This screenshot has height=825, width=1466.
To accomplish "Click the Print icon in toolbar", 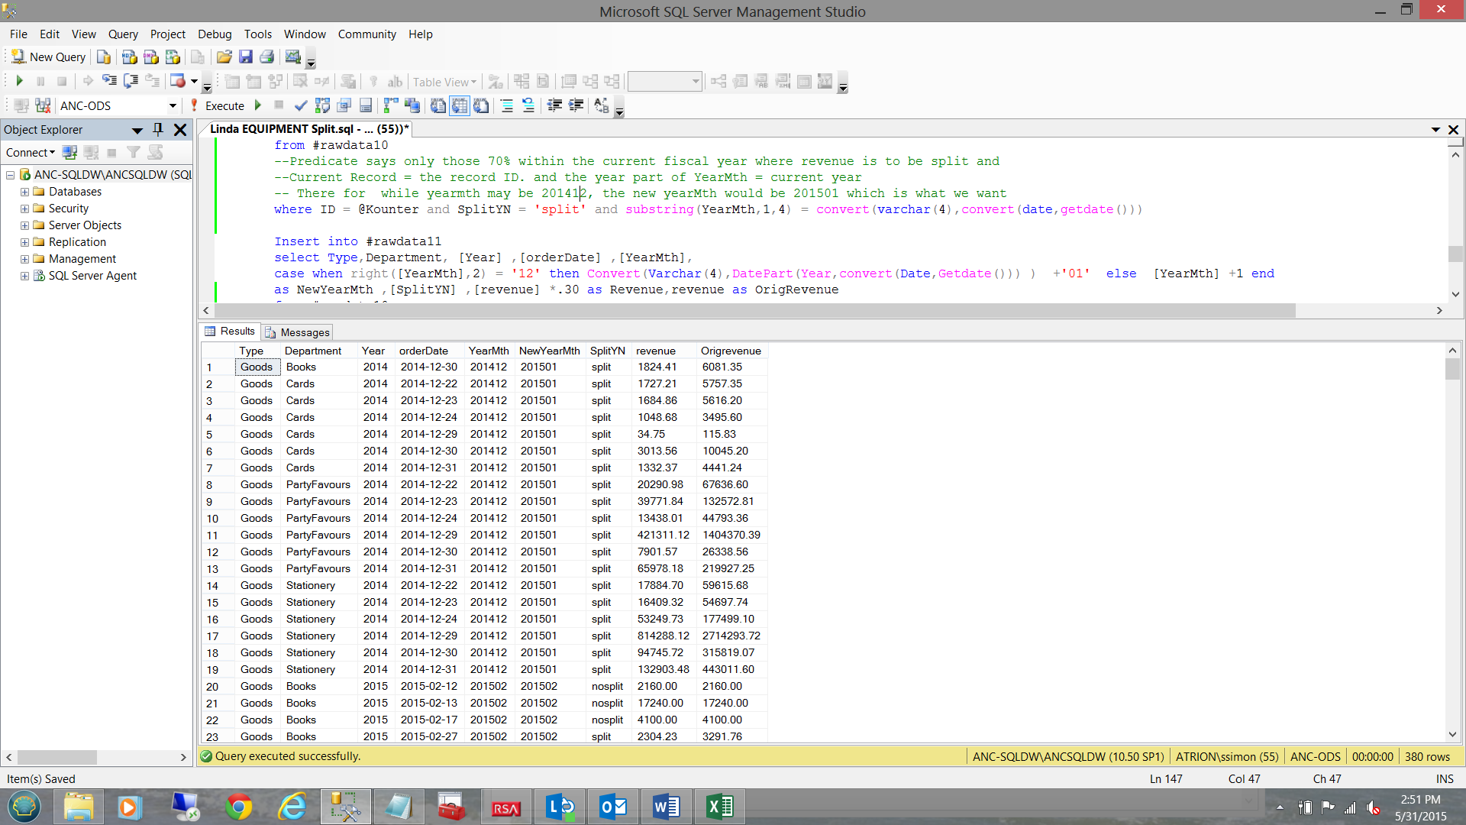I will pos(266,57).
